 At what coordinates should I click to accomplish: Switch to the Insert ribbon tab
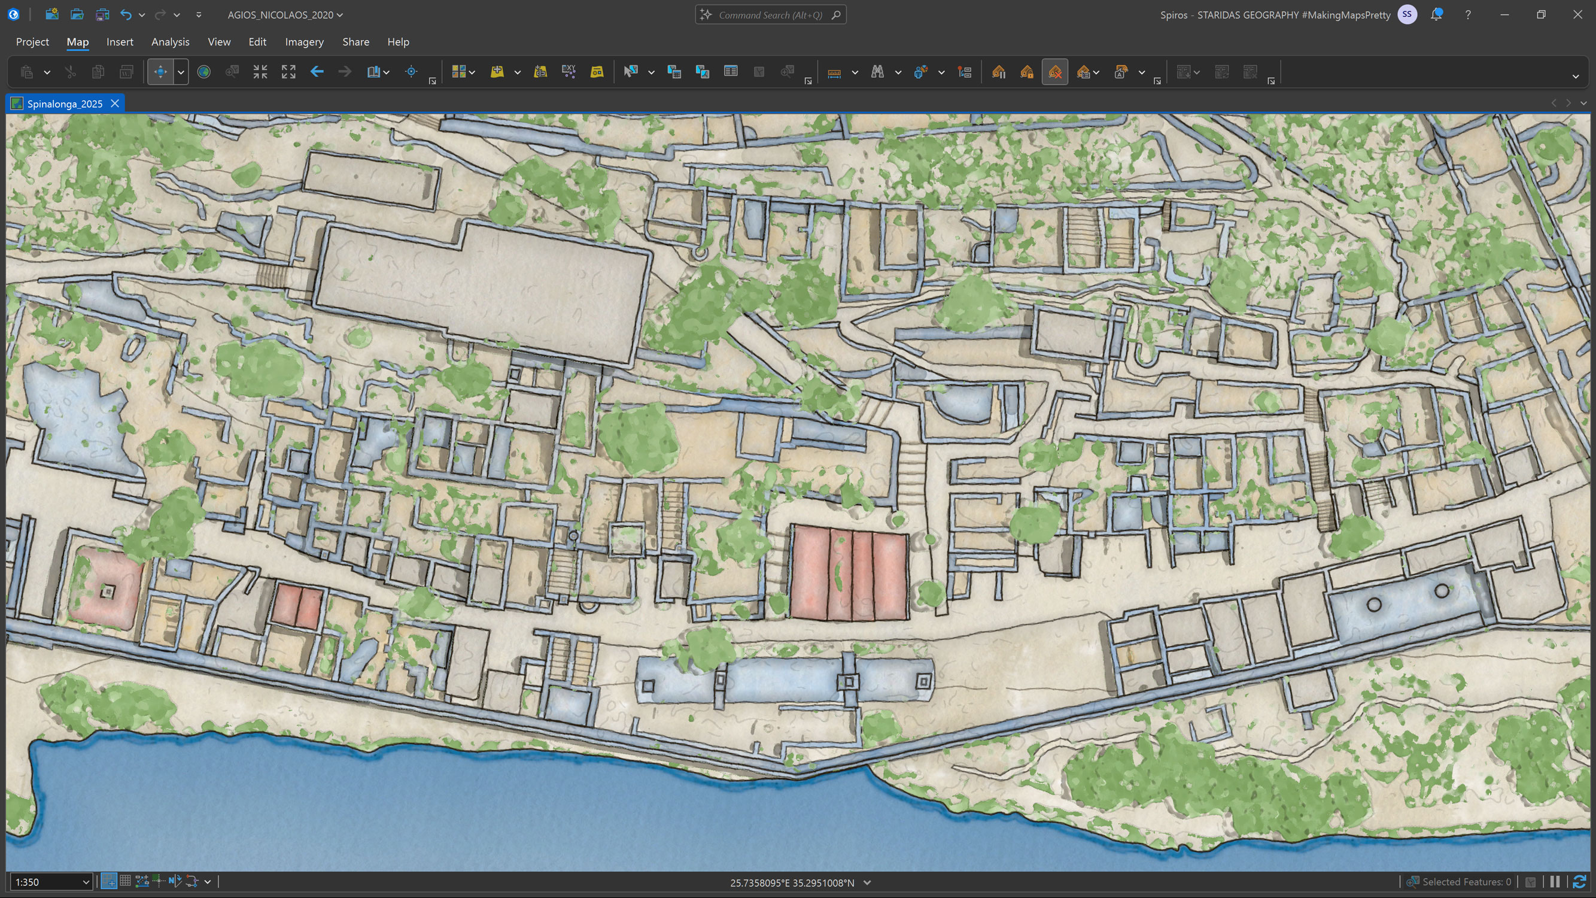120,41
